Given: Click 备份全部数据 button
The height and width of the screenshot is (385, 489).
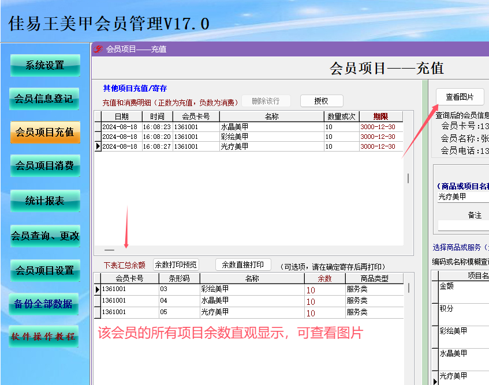Looking at the screenshot, I should pyautogui.click(x=43, y=304).
